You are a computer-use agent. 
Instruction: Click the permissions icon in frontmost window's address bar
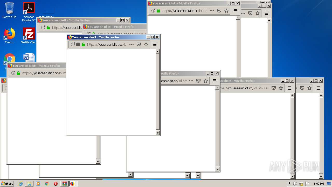click(x=78, y=44)
